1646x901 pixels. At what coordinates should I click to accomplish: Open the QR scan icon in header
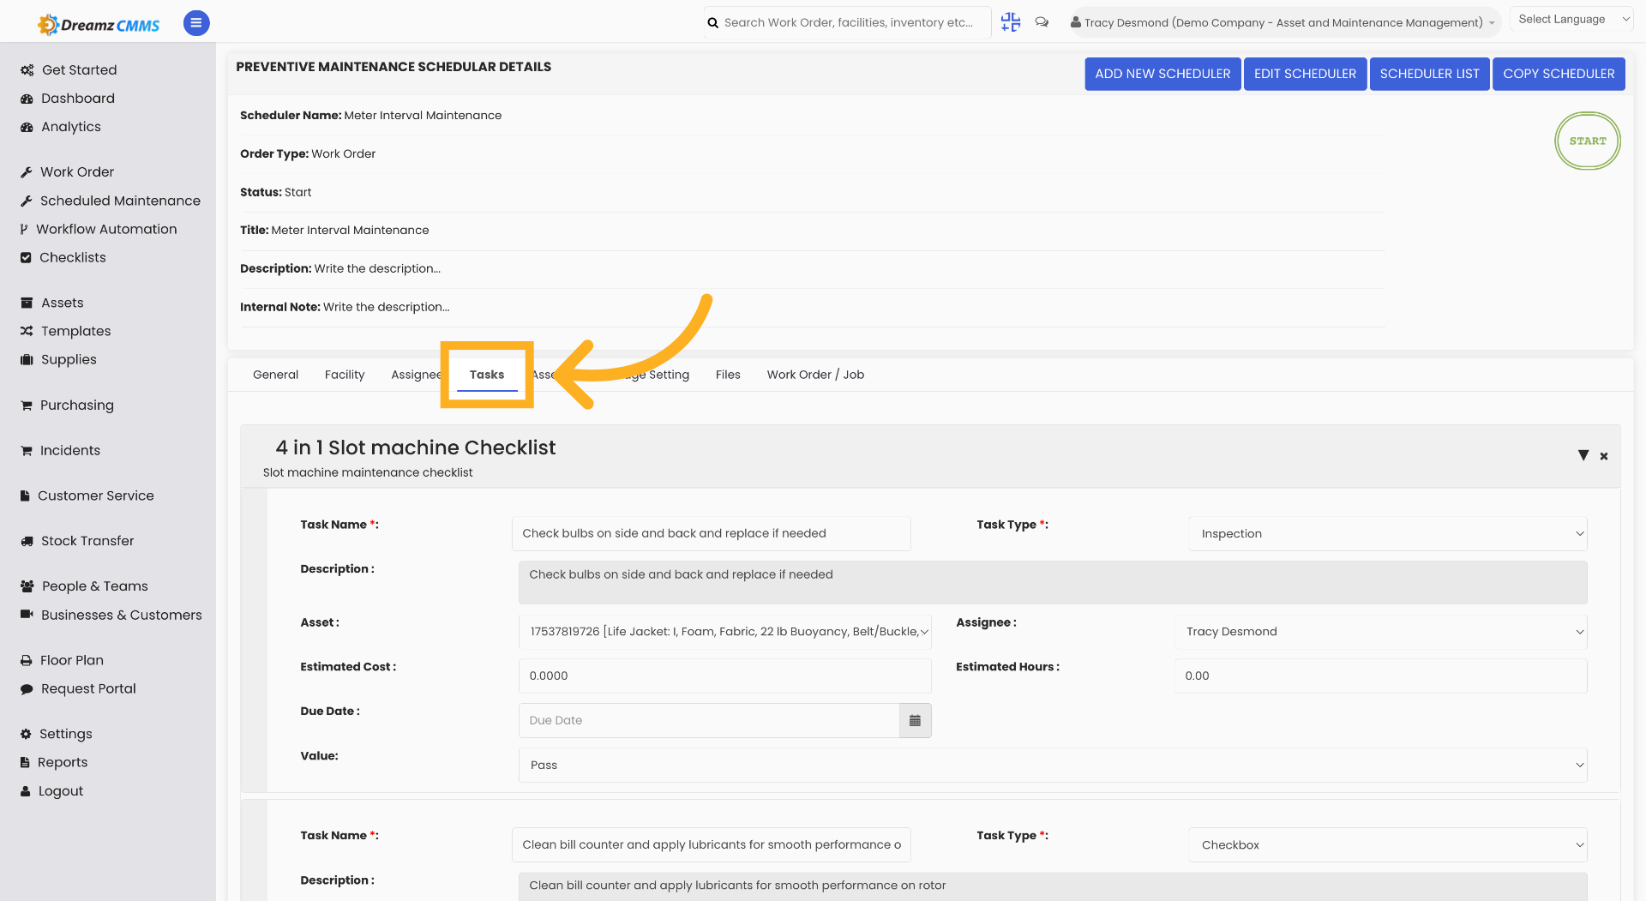(x=1011, y=22)
